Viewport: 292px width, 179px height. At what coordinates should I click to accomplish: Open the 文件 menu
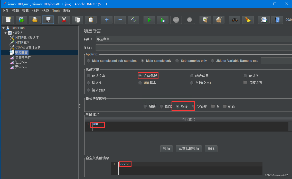click(5, 11)
